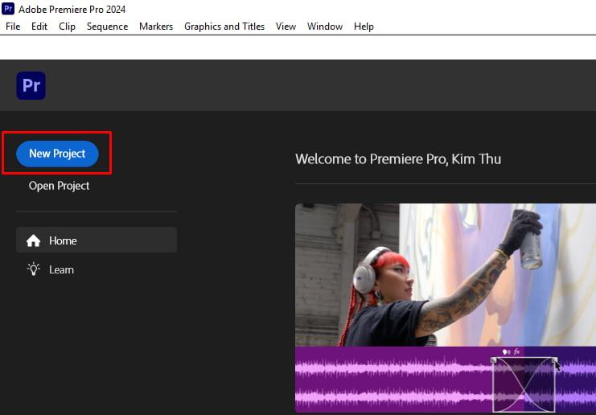Screen dimensions: 596x415
Task: Open the File menu
Action: pos(13,27)
